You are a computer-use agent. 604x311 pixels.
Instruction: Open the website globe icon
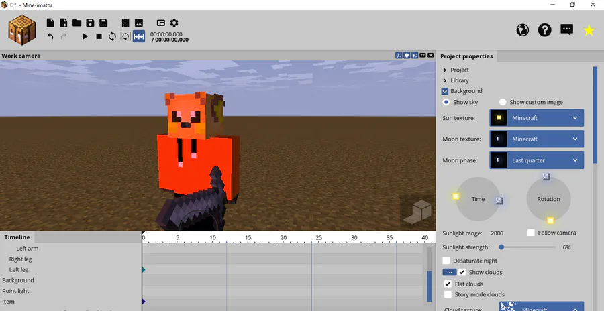click(522, 29)
